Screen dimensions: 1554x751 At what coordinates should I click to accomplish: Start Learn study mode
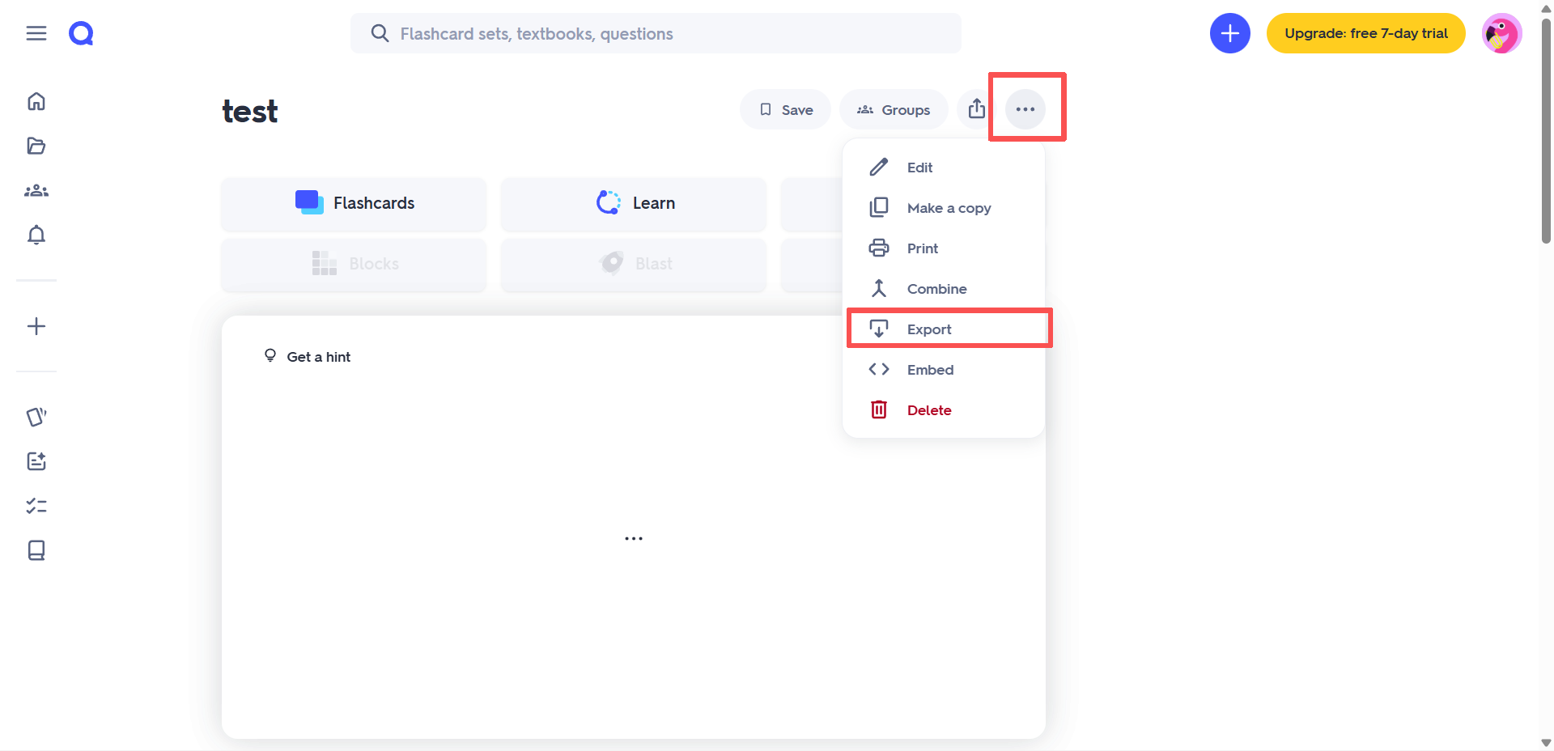point(634,203)
